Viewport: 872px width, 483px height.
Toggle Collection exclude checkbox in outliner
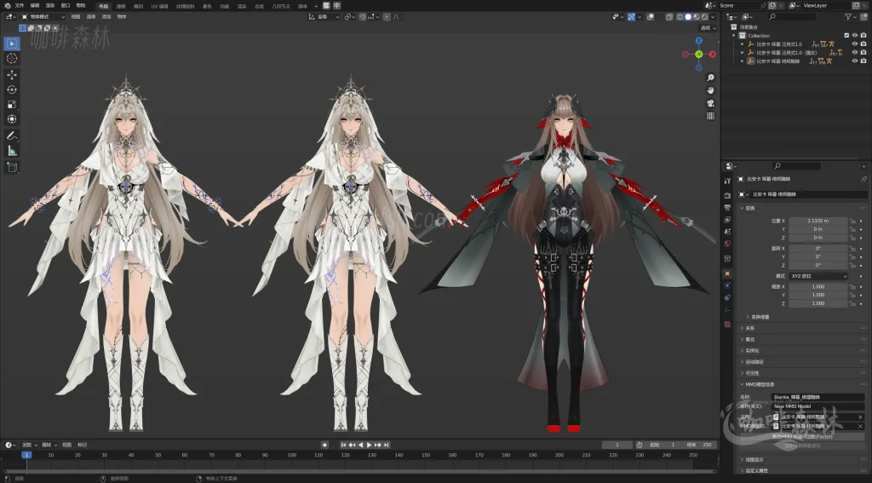point(846,36)
